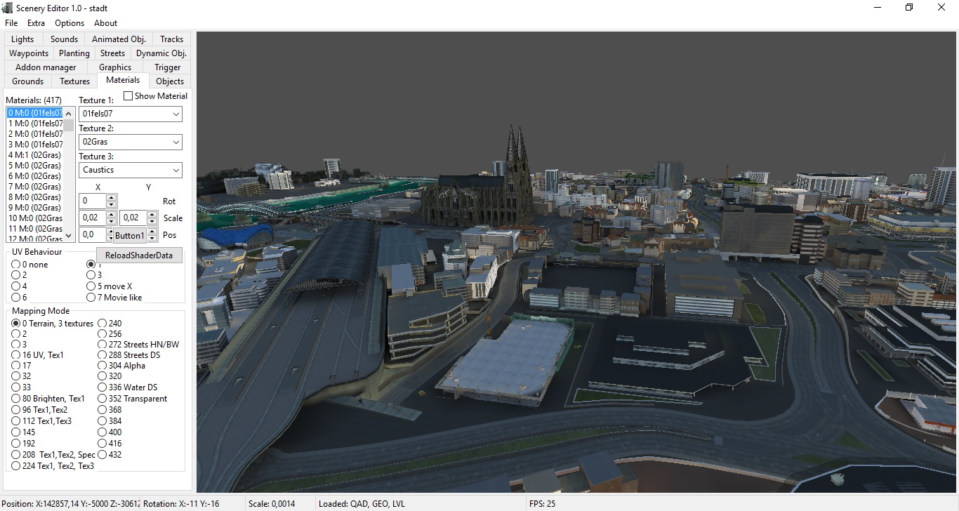Select Mapping Mode '336 Water DS'
Image resolution: width=959 pixels, height=511 pixels.
coord(128,387)
